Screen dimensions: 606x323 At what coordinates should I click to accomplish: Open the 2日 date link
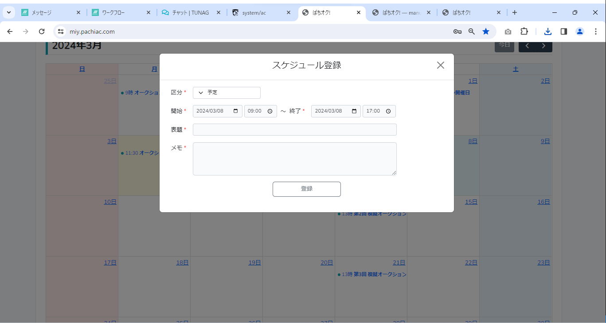[x=545, y=81]
